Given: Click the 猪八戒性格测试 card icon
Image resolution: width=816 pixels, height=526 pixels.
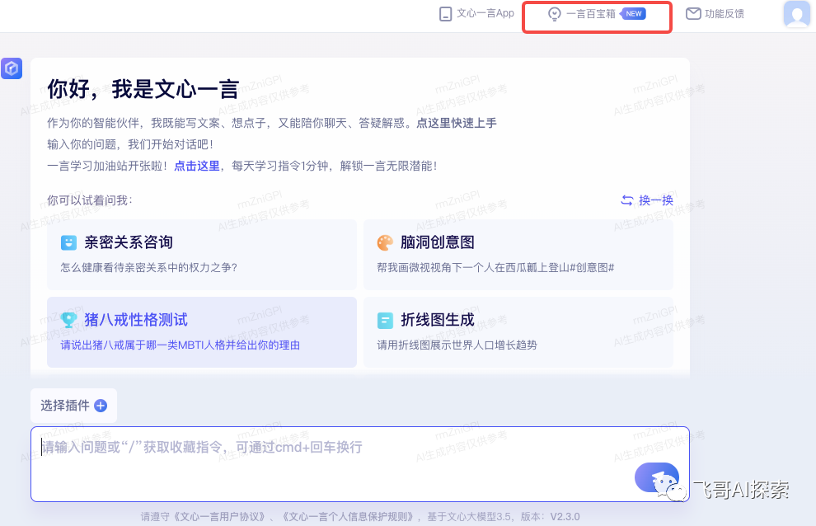Looking at the screenshot, I should (70, 320).
